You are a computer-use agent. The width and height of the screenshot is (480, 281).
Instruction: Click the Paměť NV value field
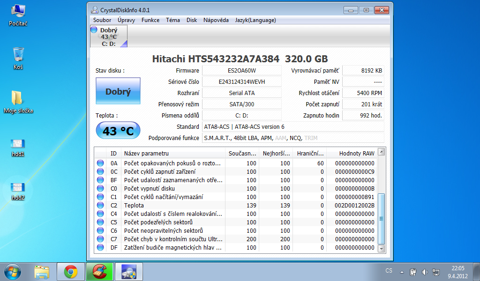[x=363, y=82]
